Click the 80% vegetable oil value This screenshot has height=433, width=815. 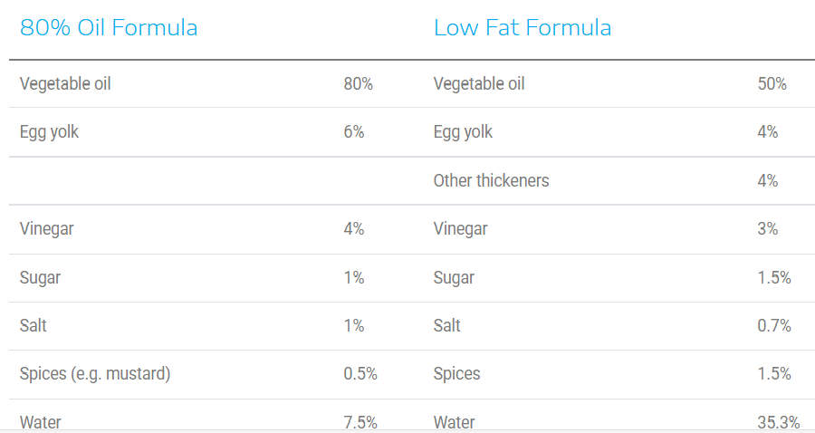point(358,84)
